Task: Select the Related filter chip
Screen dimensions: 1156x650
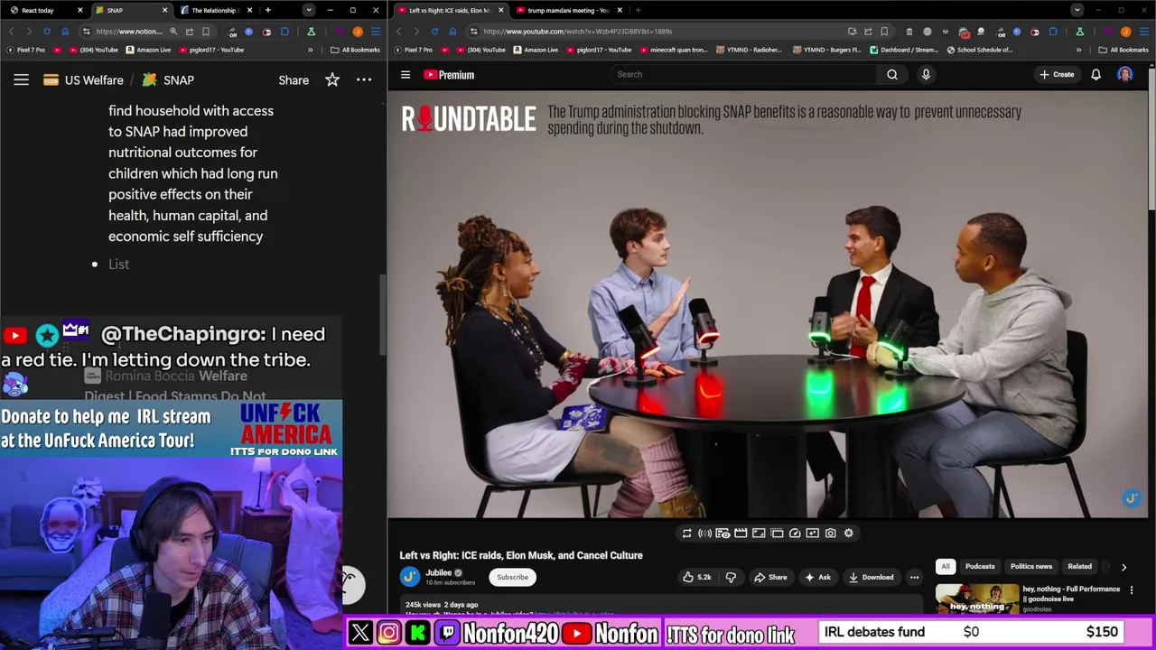Action: pyautogui.click(x=1080, y=567)
